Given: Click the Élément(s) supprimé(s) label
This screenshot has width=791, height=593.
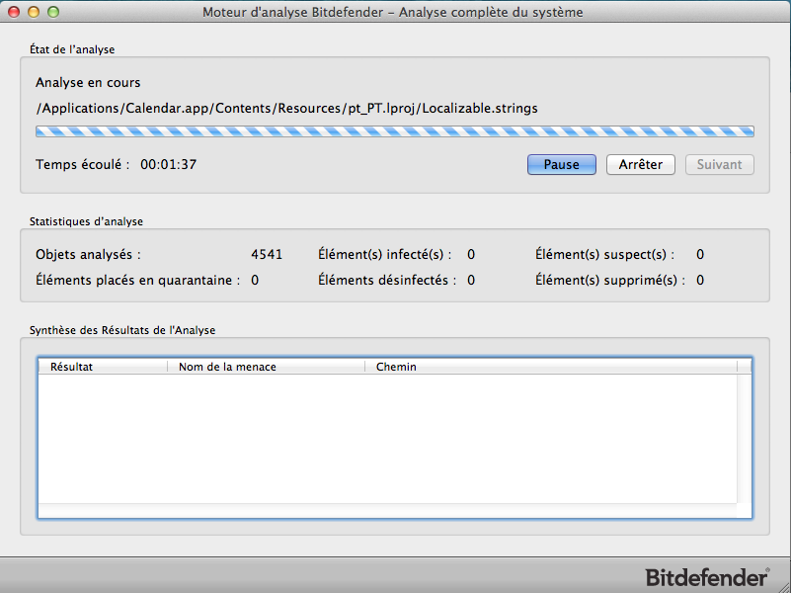Looking at the screenshot, I should pyautogui.click(x=610, y=280).
